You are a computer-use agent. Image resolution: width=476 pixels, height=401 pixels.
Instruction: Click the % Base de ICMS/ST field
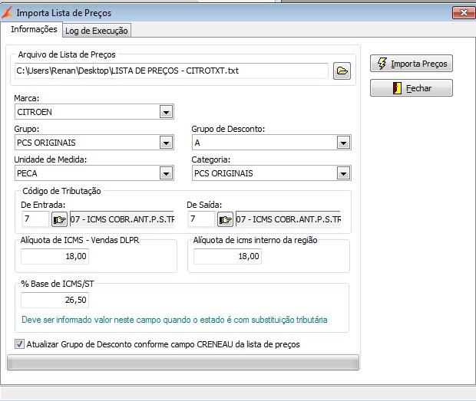click(55, 300)
